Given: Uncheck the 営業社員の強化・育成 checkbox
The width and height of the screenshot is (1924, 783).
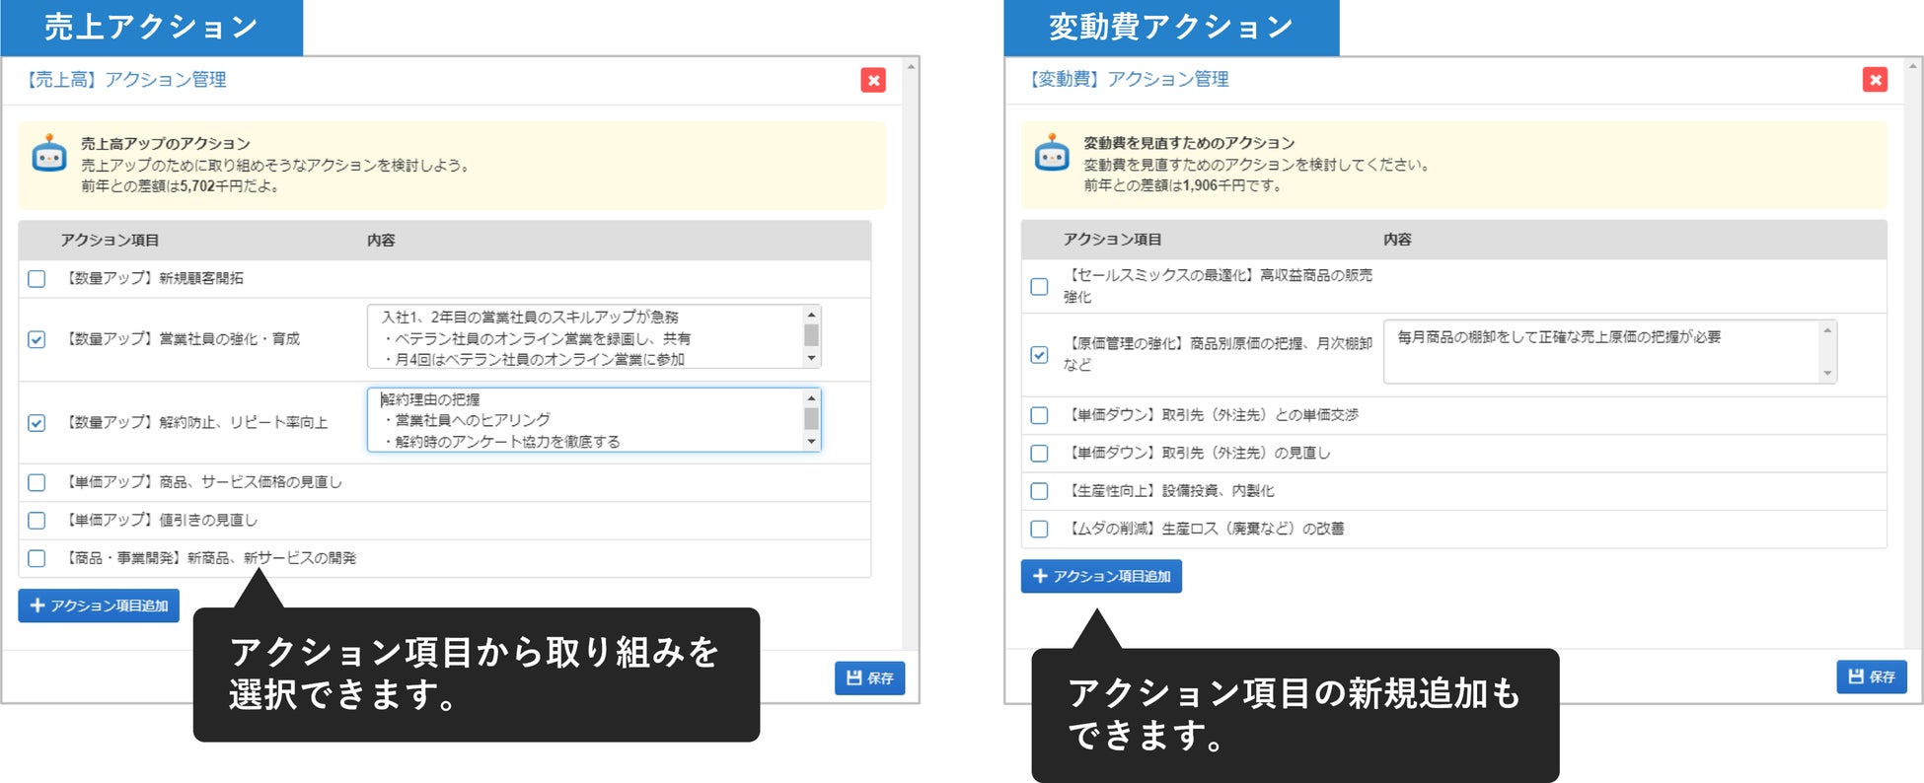Looking at the screenshot, I should coord(37,339).
